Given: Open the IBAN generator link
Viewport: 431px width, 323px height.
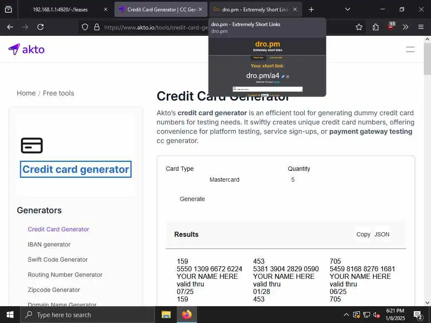Looking at the screenshot, I should pos(49,244).
